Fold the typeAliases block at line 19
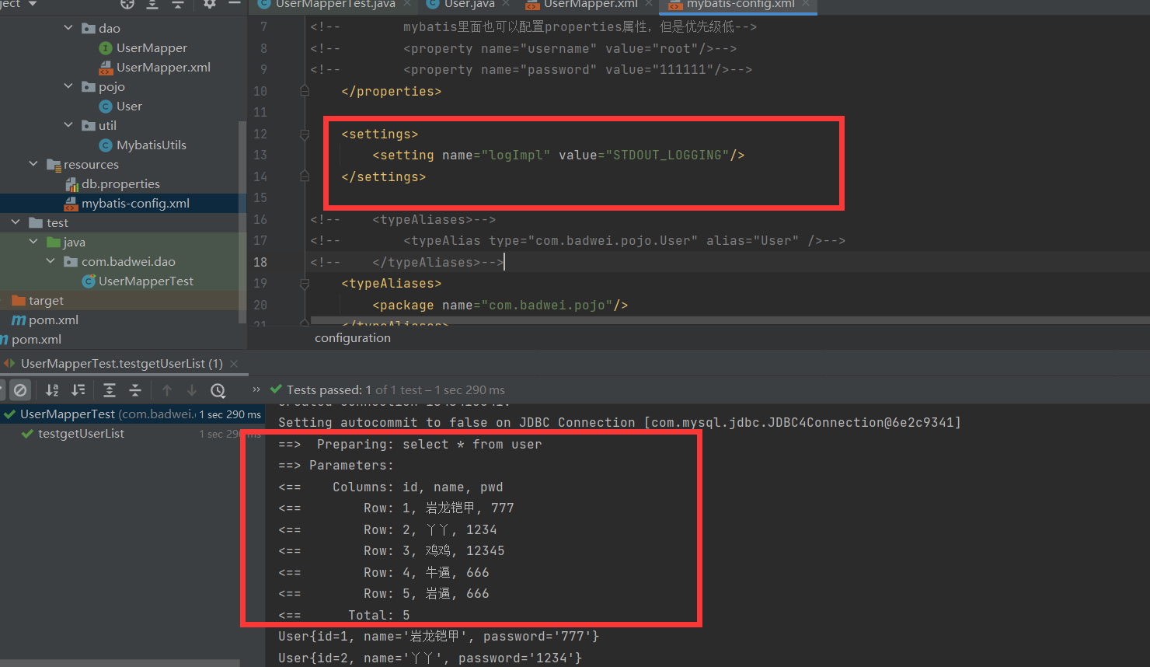Viewport: 1150px width, 667px height. click(x=305, y=284)
